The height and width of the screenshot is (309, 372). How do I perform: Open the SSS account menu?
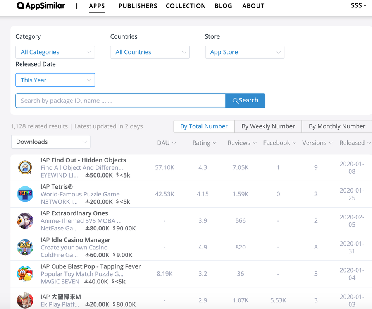click(x=358, y=5)
